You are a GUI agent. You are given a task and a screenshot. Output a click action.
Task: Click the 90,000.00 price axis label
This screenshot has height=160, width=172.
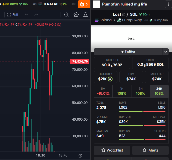80,36
